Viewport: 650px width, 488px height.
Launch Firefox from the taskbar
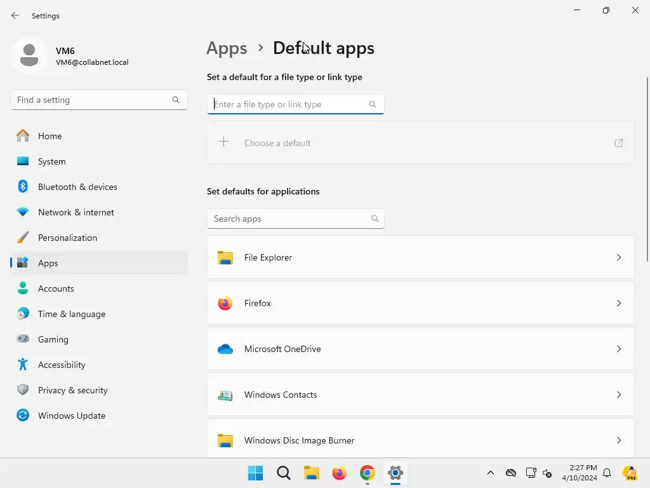click(x=339, y=473)
